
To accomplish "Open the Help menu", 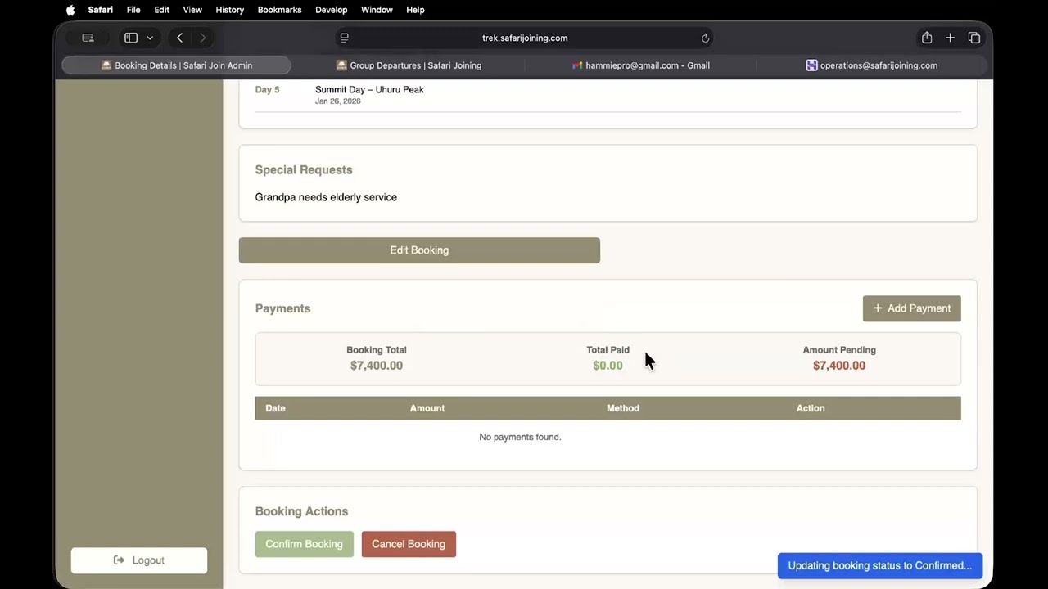I will (416, 10).
